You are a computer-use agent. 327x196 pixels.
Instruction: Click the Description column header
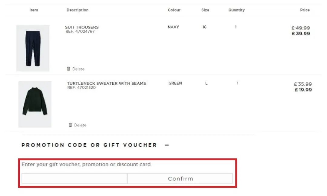[x=78, y=10]
